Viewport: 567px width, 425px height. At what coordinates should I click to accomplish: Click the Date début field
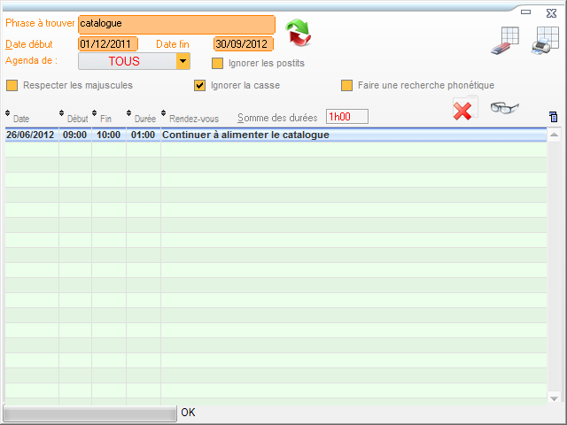pos(107,43)
